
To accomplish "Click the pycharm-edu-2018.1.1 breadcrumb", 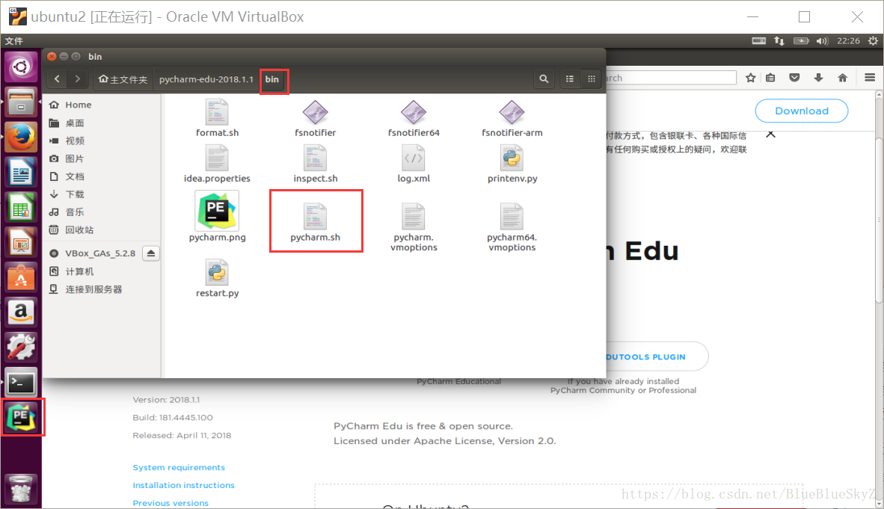I will (206, 79).
